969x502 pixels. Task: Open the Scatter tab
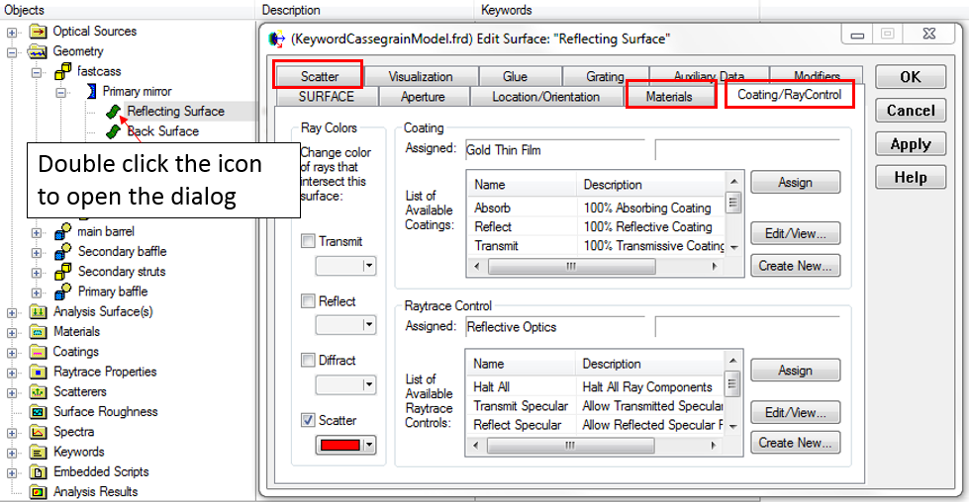point(319,76)
